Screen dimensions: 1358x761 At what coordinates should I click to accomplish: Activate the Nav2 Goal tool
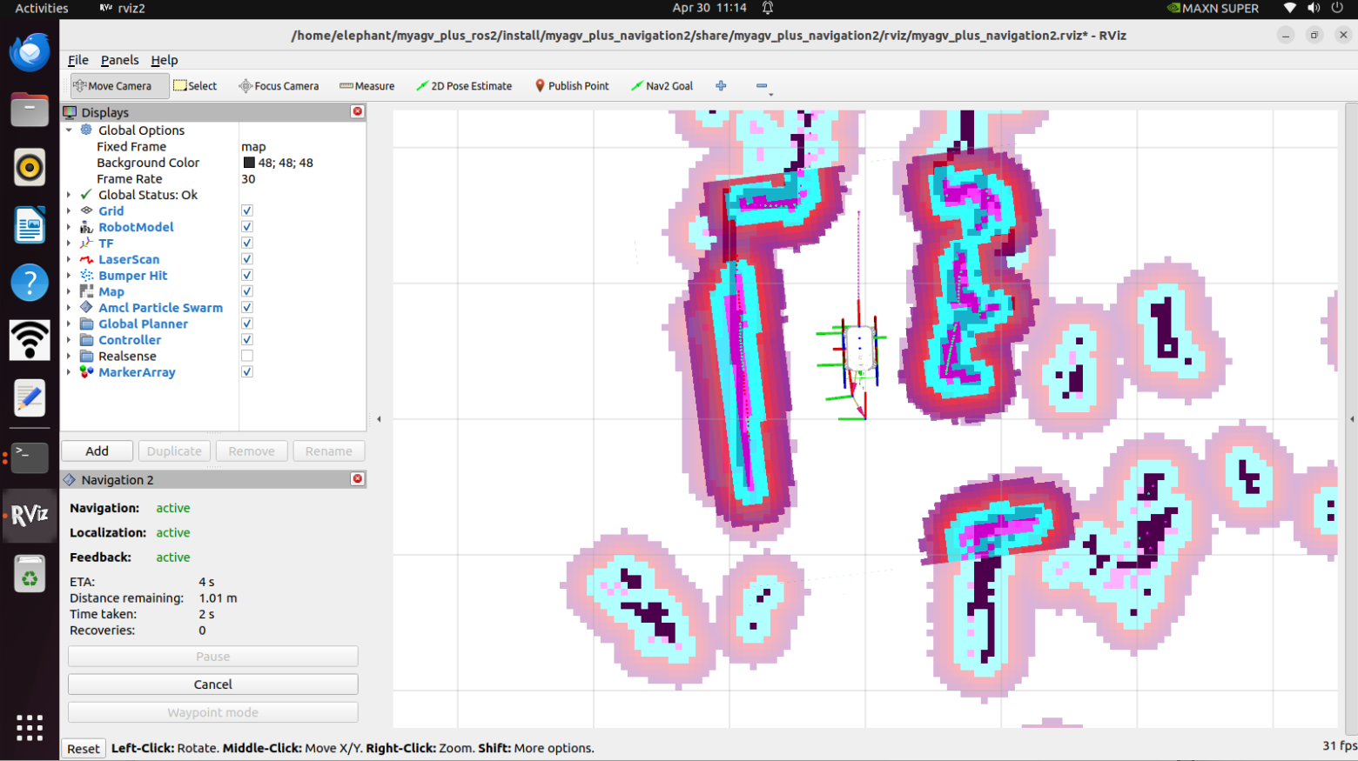pyautogui.click(x=662, y=86)
